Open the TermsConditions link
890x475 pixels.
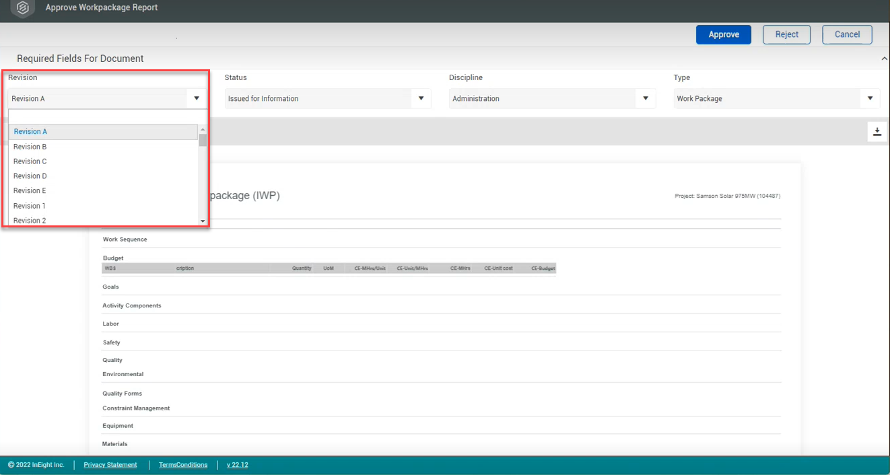pos(183,465)
